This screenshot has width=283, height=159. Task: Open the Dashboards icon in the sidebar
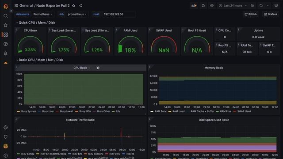tap(6, 34)
